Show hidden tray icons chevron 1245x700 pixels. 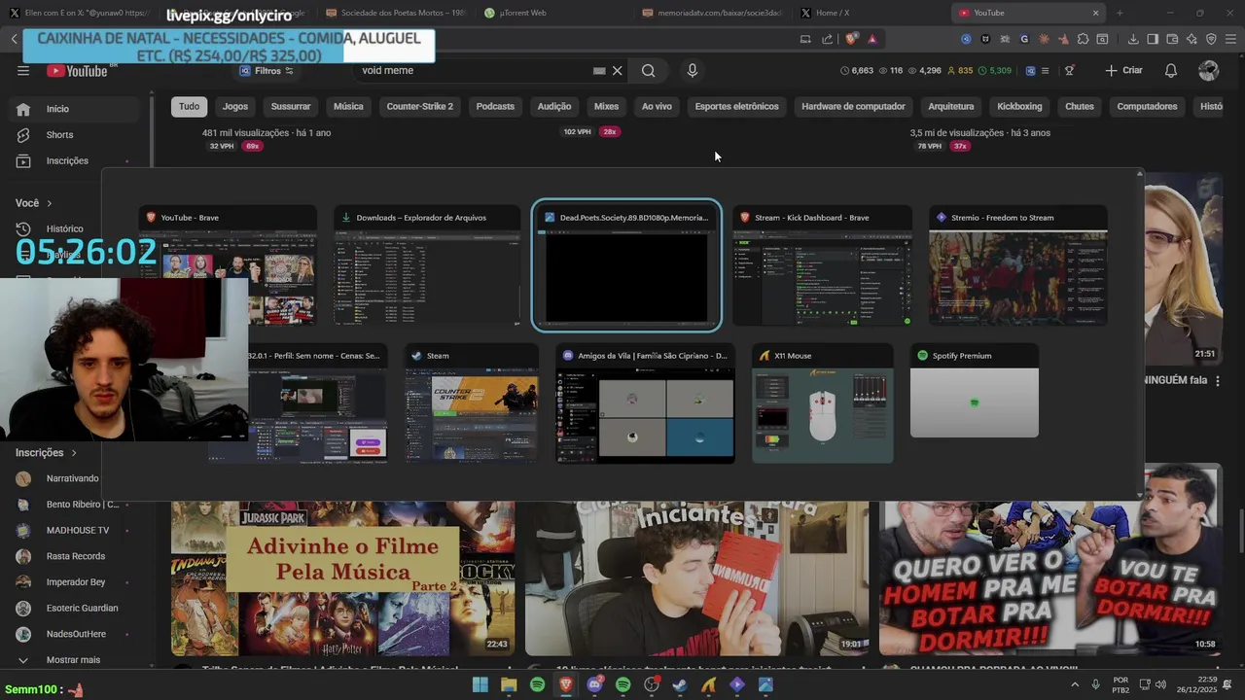(x=1075, y=684)
